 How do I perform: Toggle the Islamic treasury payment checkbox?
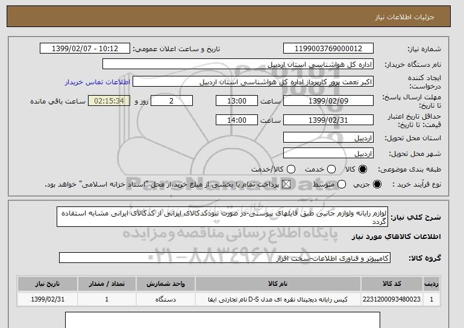[x=286, y=184]
